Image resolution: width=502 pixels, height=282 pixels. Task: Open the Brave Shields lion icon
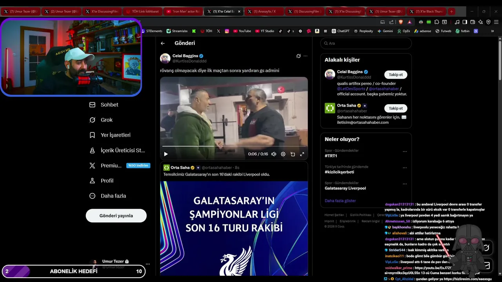[x=401, y=22]
